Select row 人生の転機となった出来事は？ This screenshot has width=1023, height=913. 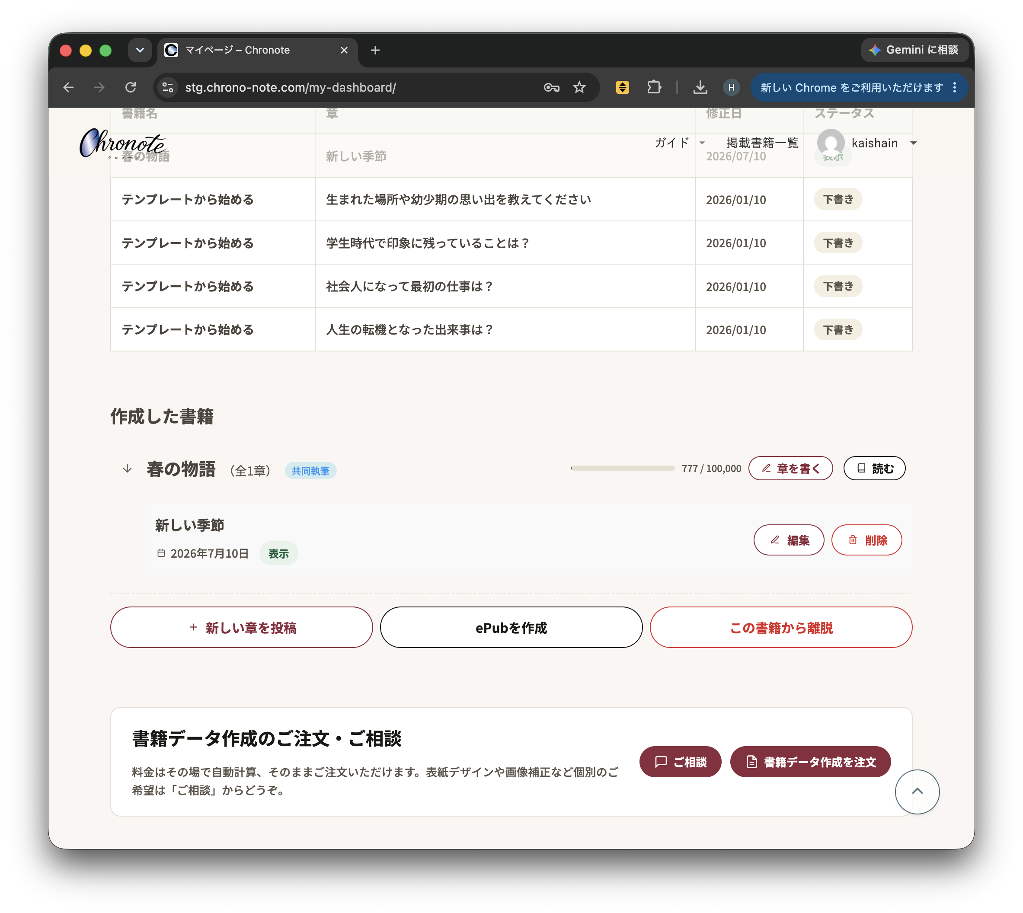[511, 329]
